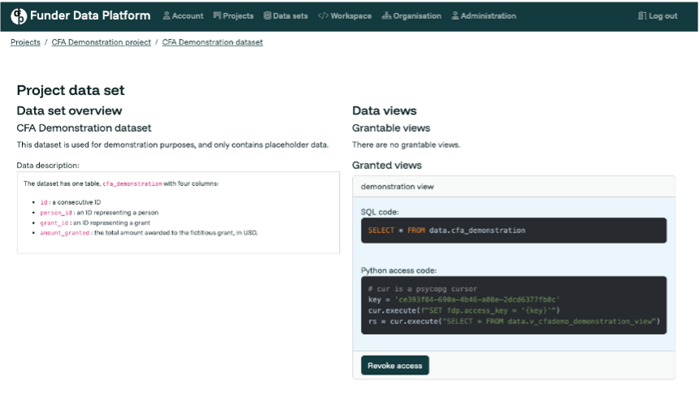
Task: Open the Organisation navigation item
Action: tap(417, 16)
